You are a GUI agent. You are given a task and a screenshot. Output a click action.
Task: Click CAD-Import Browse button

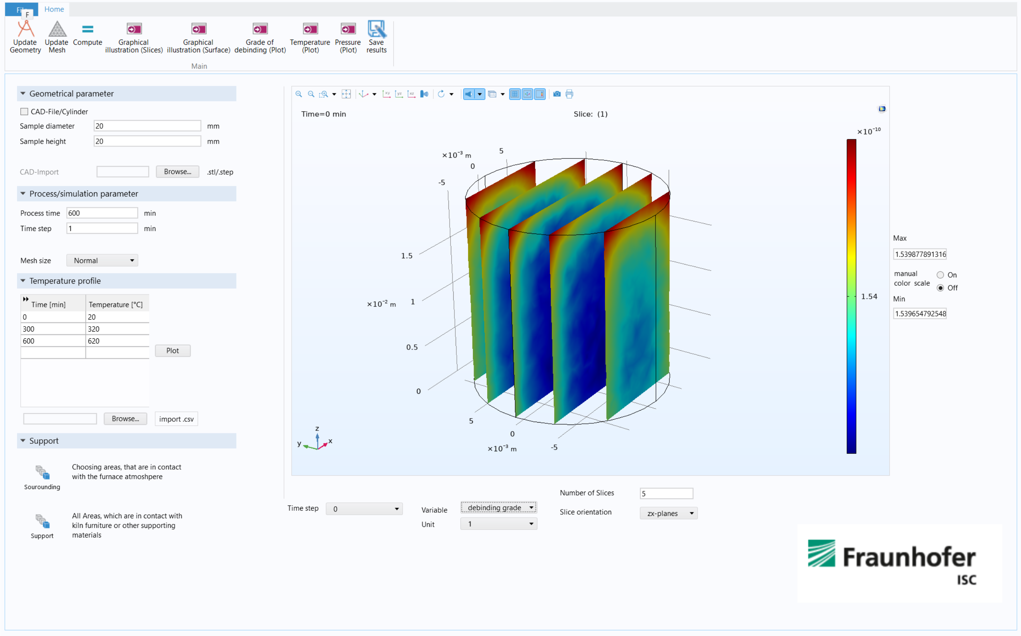[x=178, y=172]
